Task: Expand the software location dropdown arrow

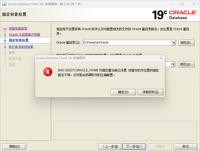Action: (x=173, y=64)
